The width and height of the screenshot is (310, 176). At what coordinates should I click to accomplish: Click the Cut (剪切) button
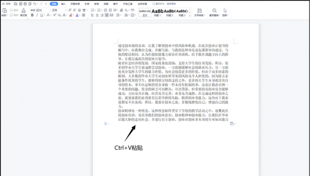pos(14,10)
